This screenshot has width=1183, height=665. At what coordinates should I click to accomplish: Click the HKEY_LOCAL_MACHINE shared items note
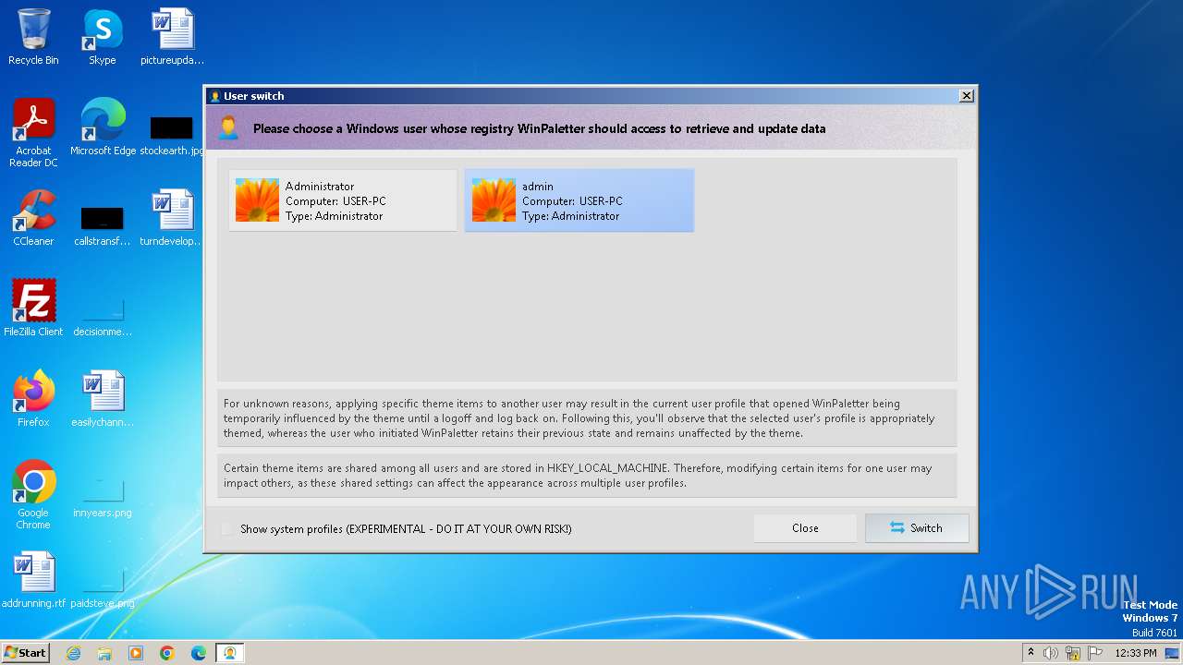[x=587, y=476]
